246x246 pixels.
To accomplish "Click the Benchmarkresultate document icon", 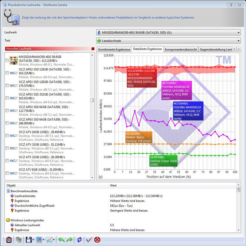I will click(x=8, y=191).
